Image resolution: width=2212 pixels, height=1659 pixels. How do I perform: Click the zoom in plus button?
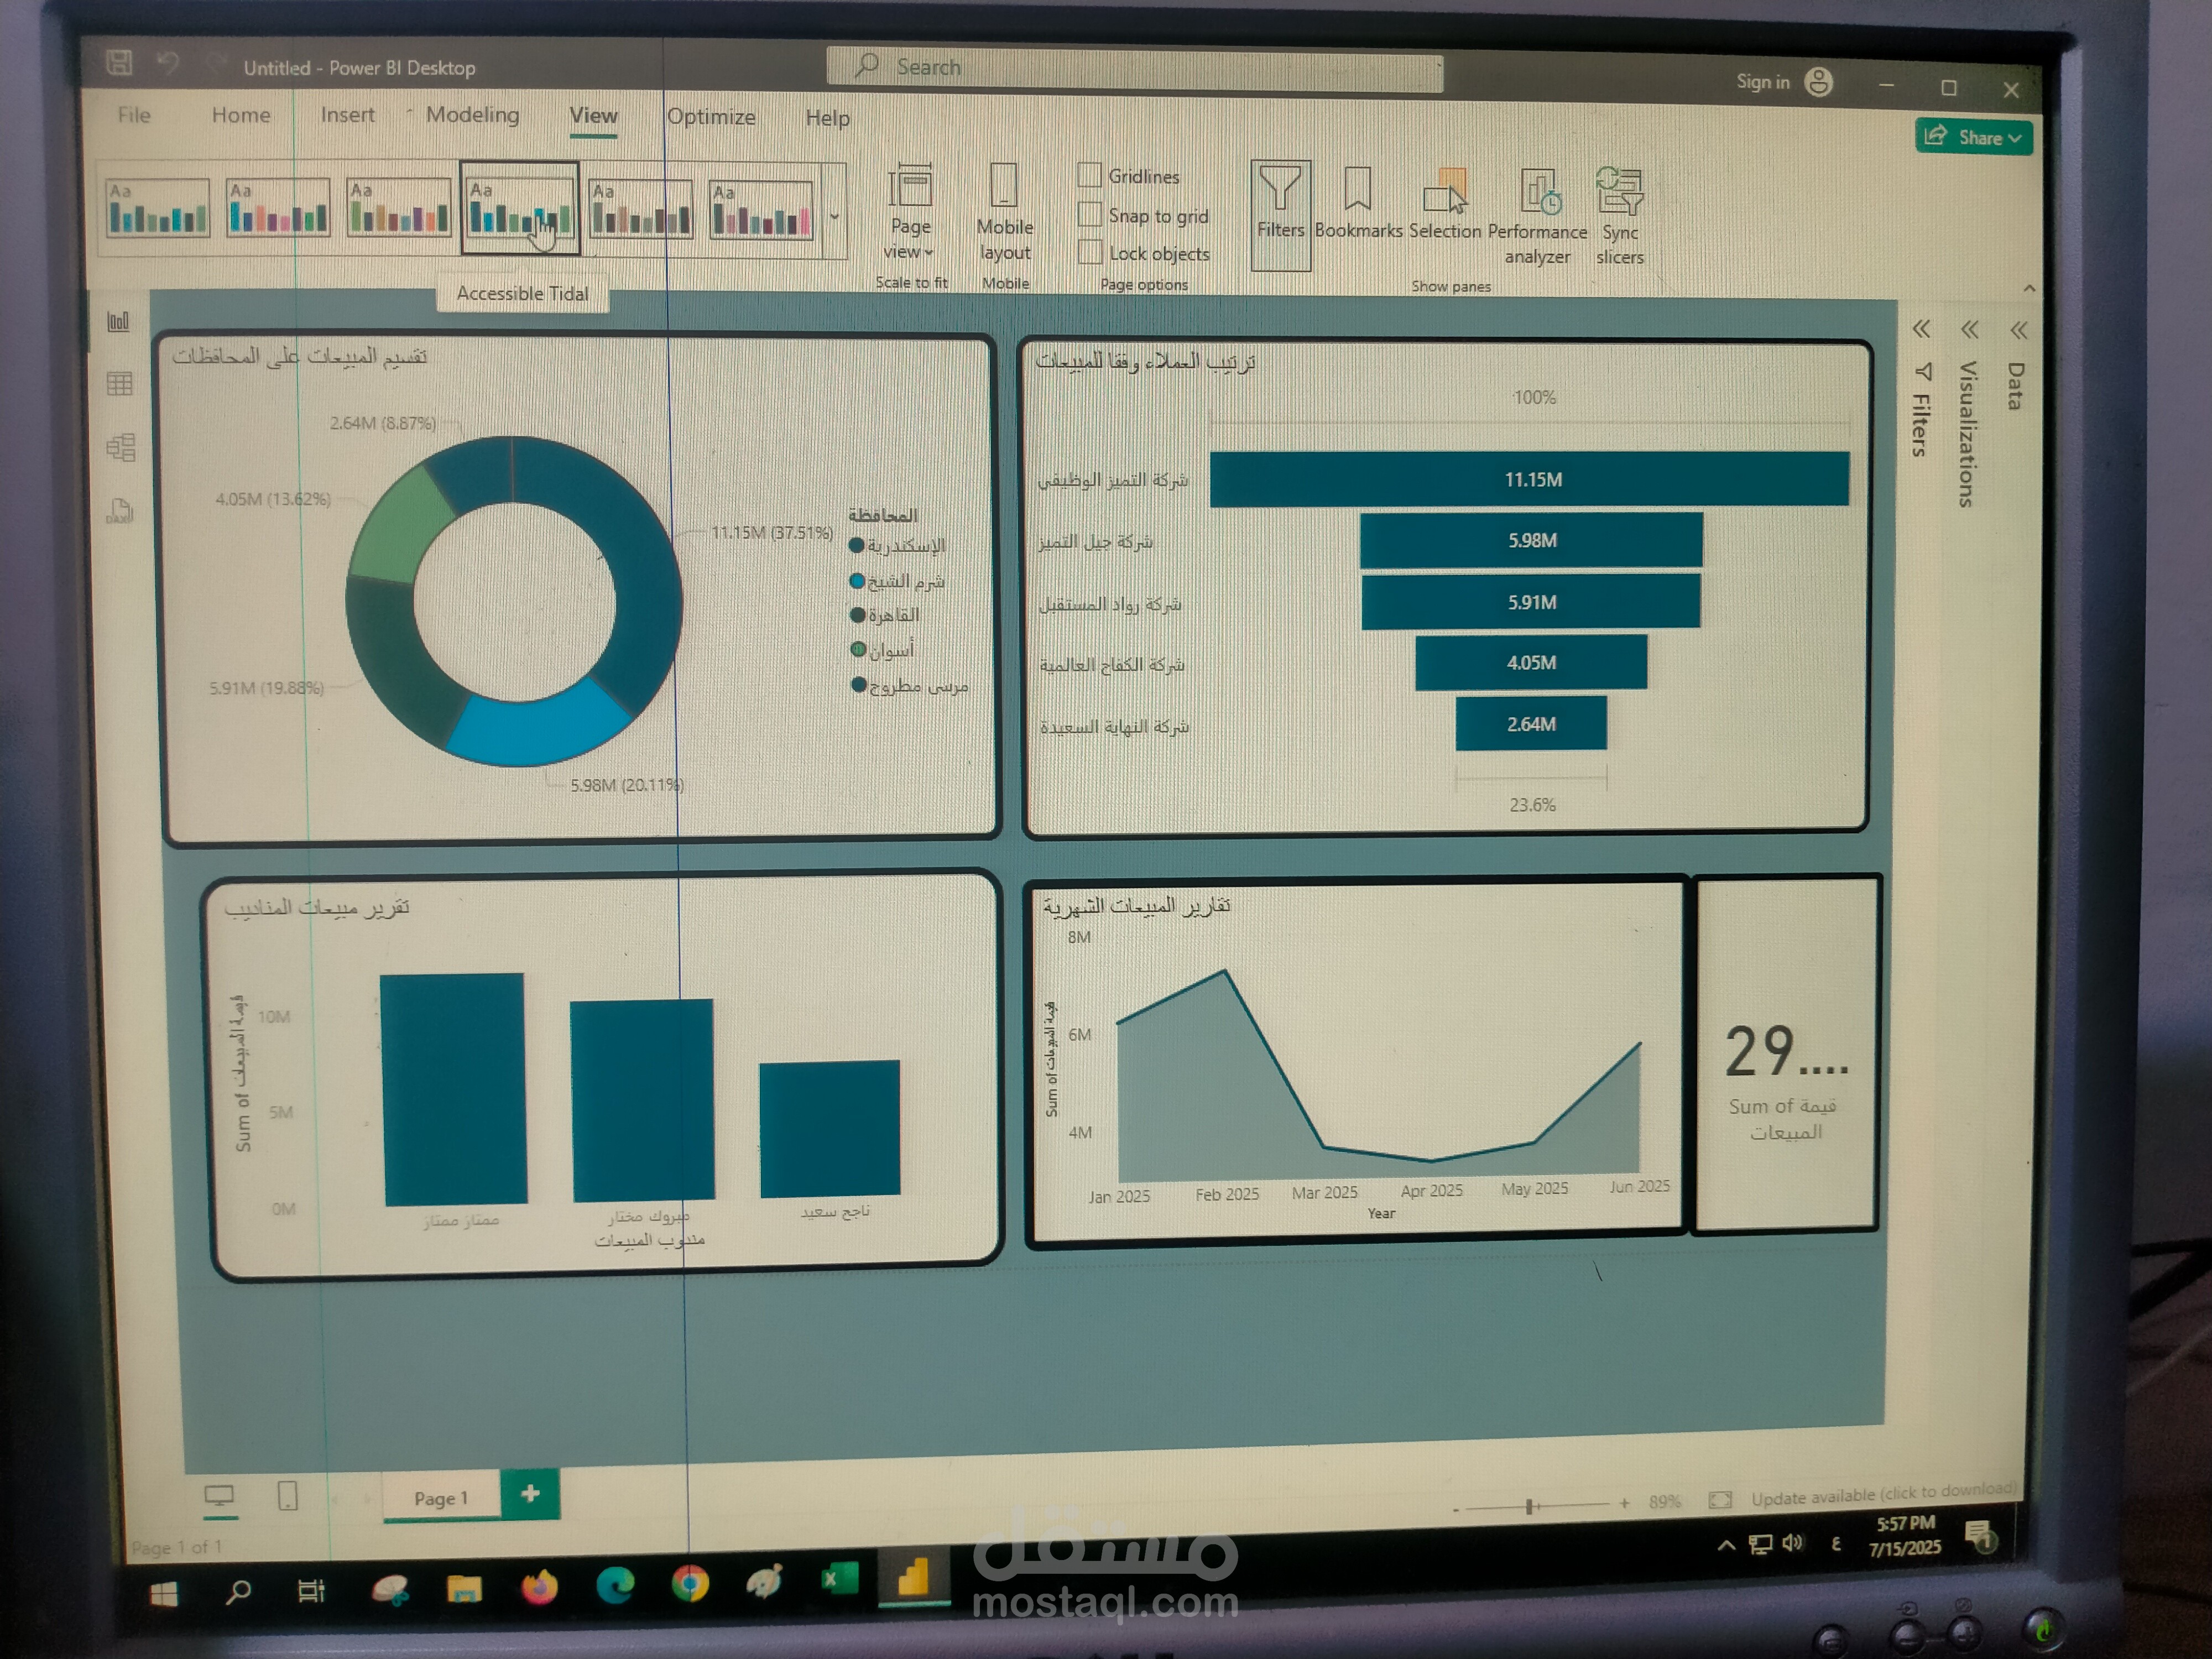(x=1624, y=1503)
